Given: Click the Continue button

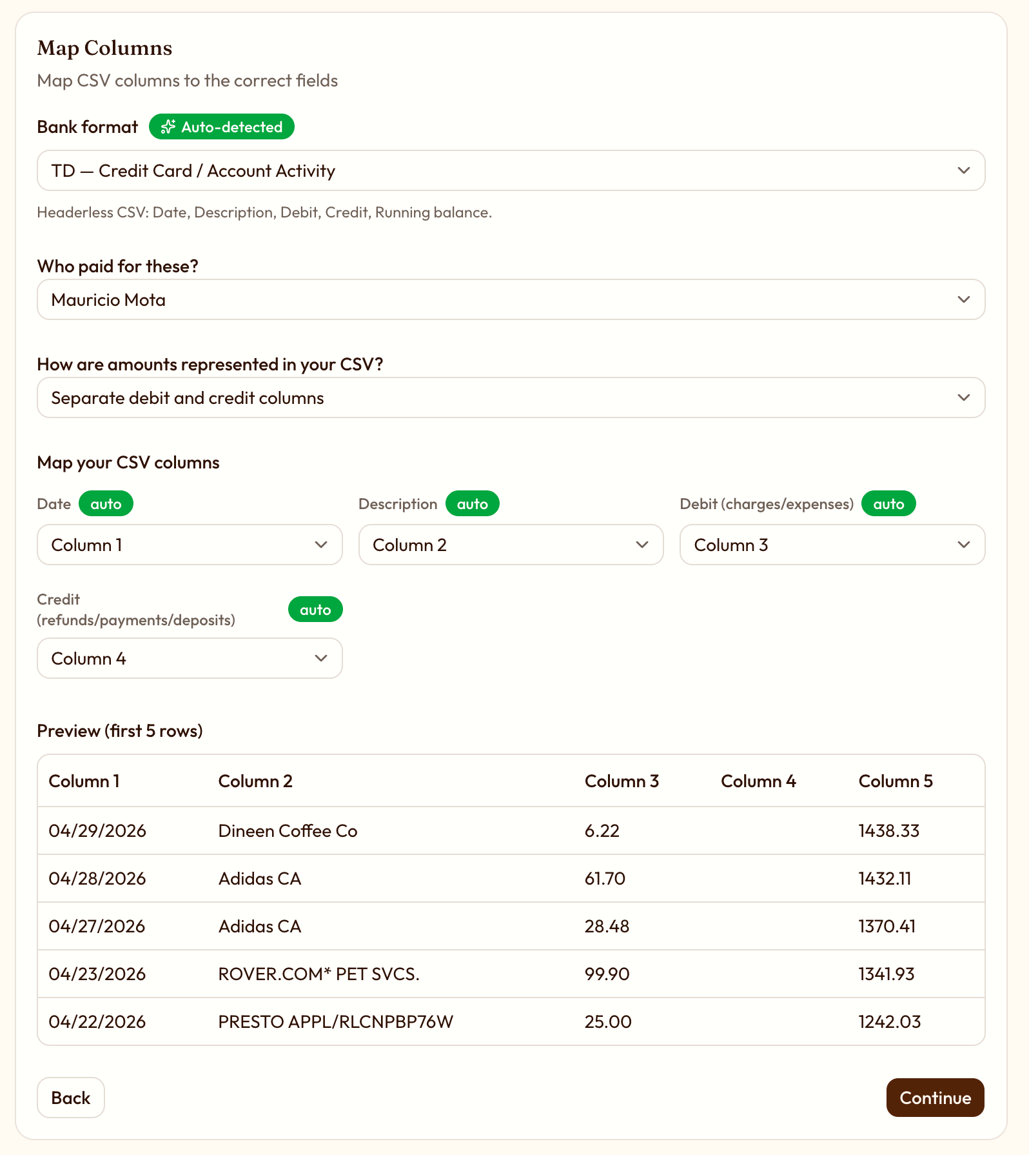Looking at the screenshot, I should coord(935,1098).
